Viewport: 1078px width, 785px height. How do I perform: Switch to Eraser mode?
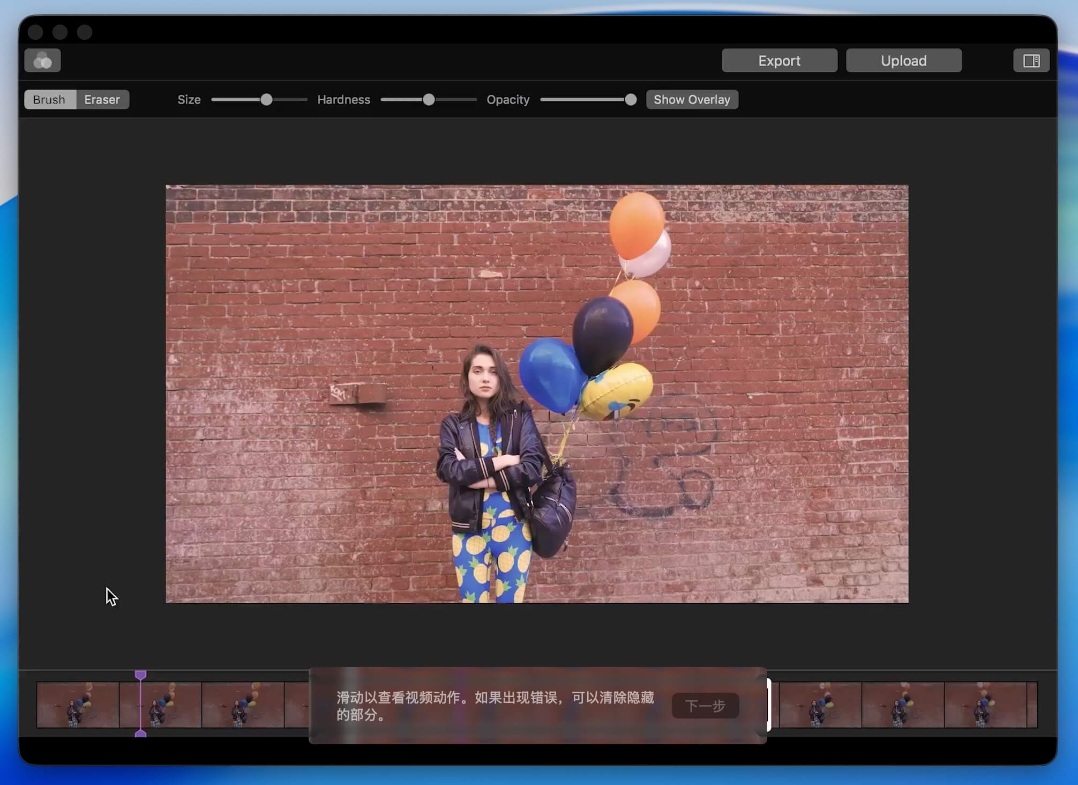point(102,100)
